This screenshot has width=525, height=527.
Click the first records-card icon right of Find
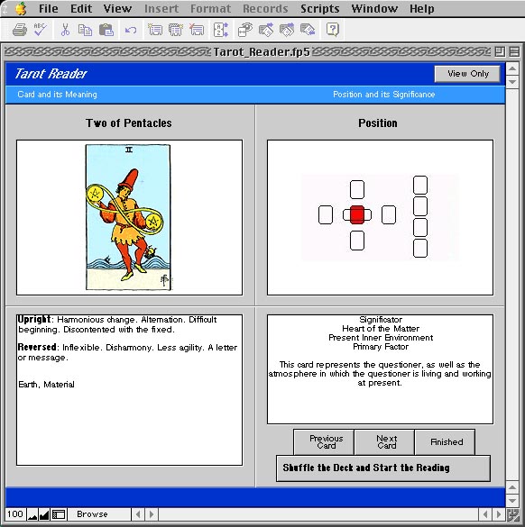[x=266, y=30]
